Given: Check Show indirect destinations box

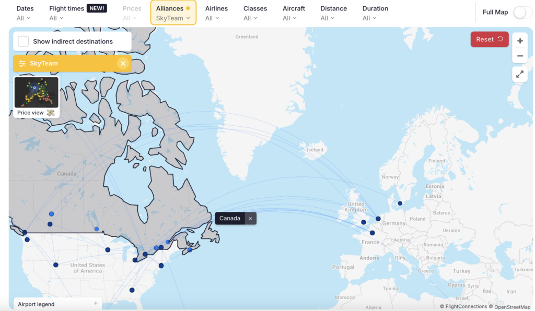Looking at the screenshot, I should tap(24, 41).
